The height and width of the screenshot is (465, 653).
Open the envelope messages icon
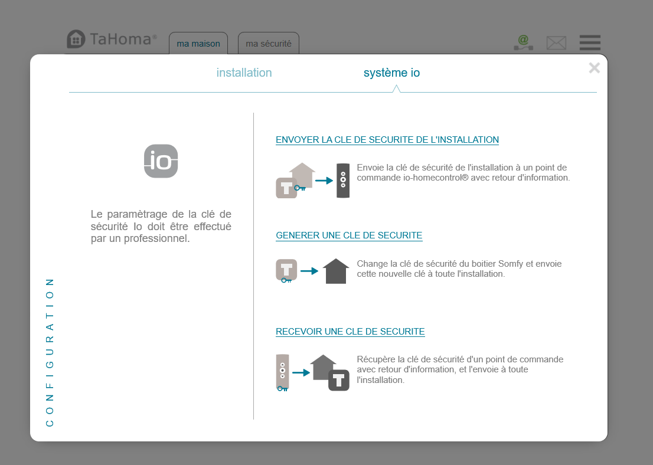pos(556,42)
